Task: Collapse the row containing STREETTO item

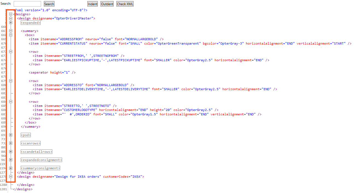Action: point(11,102)
